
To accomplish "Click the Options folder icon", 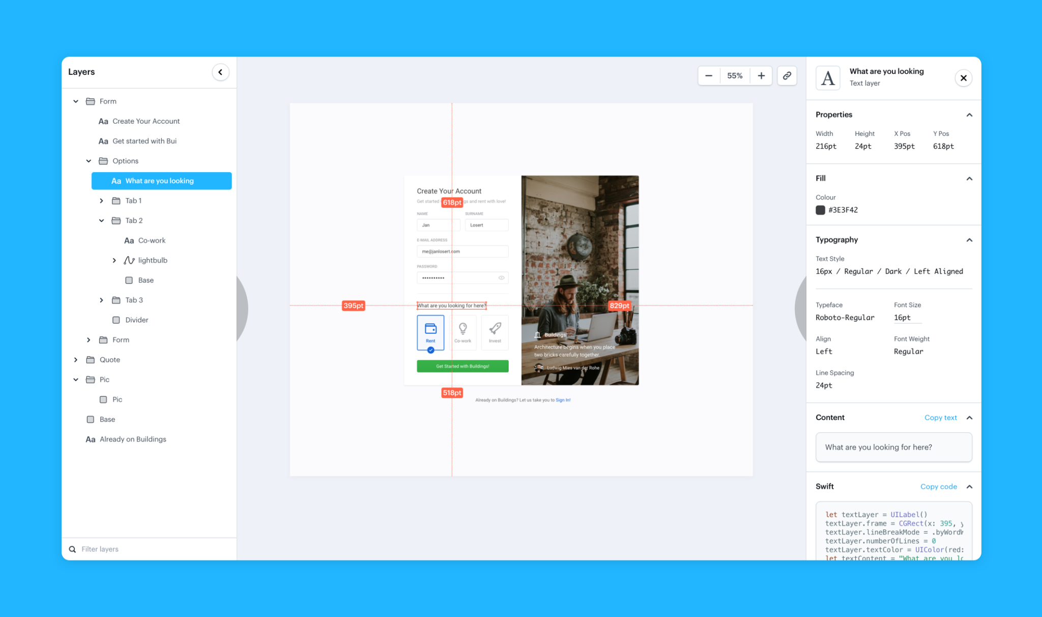I will (103, 161).
